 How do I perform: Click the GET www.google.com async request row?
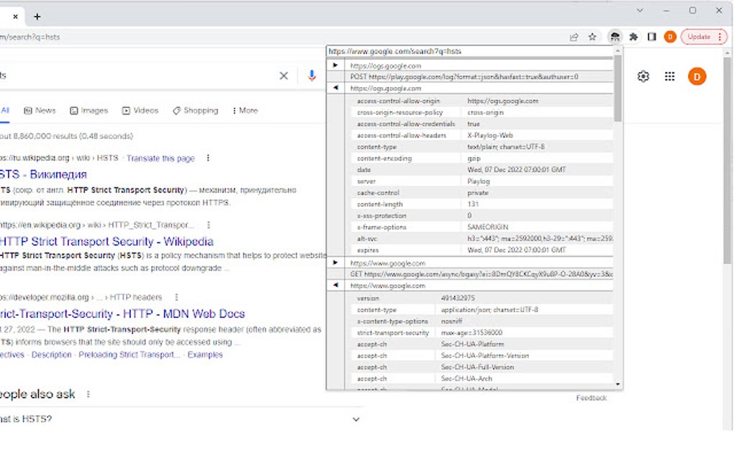click(x=479, y=274)
